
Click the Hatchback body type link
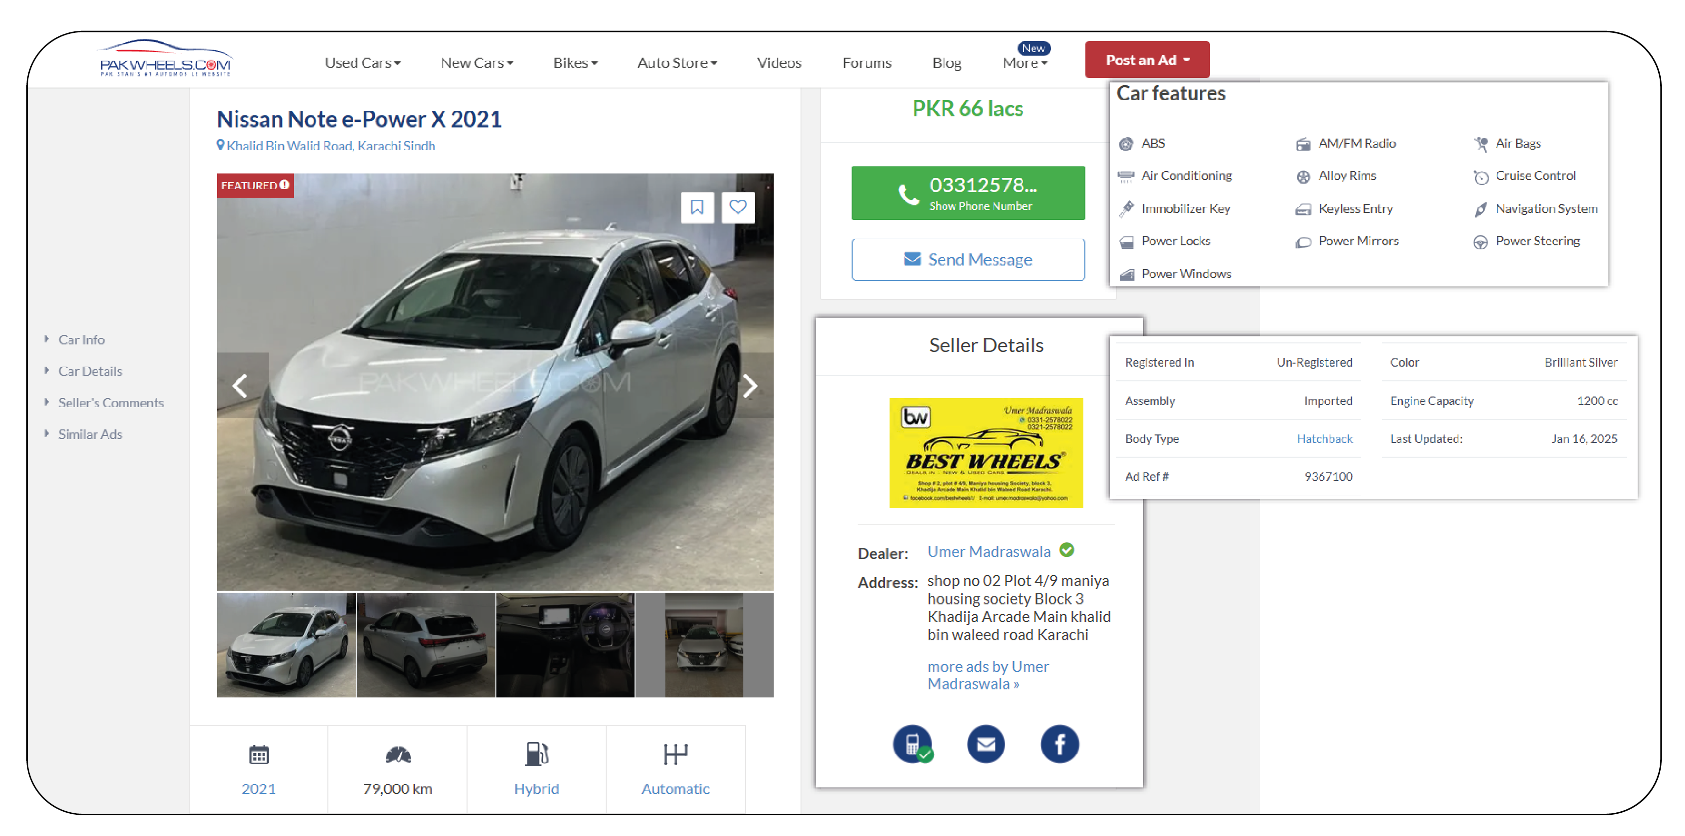pyautogui.click(x=1324, y=438)
